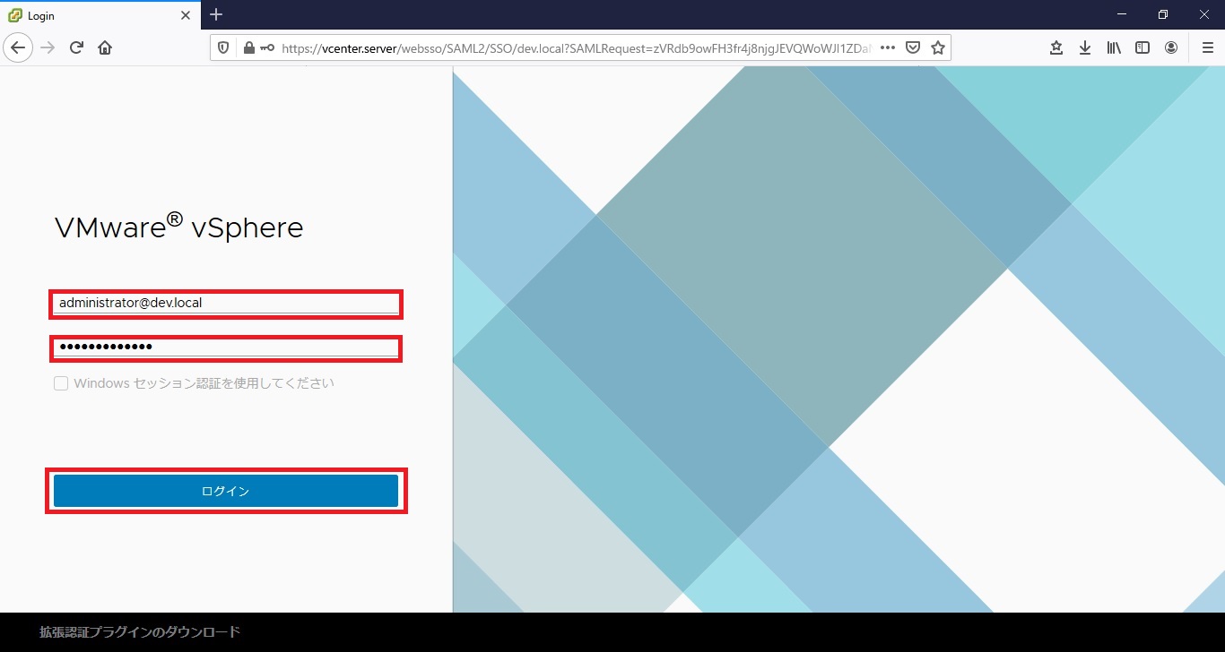
Task: Toggle the browser sidebar icon
Action: point(1142,48)
